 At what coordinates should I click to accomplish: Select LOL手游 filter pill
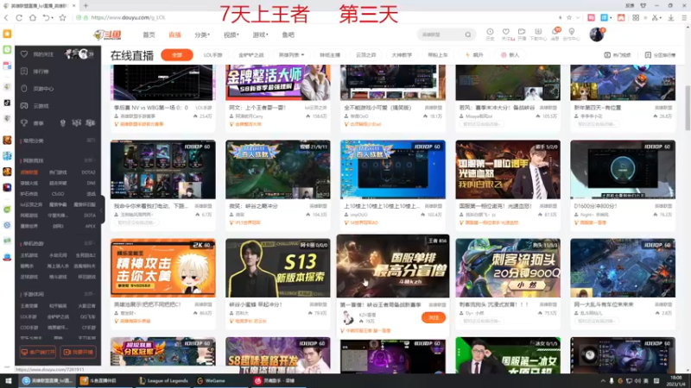[212, 55]
